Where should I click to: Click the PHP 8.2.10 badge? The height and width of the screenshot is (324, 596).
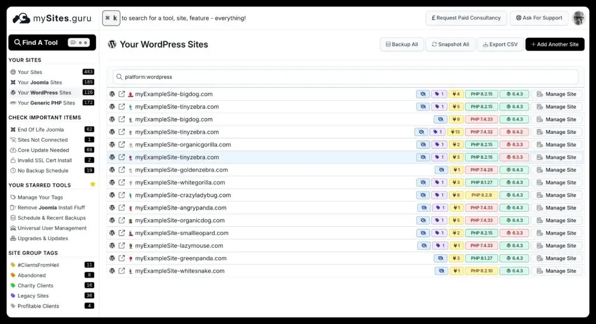[481, 271]
